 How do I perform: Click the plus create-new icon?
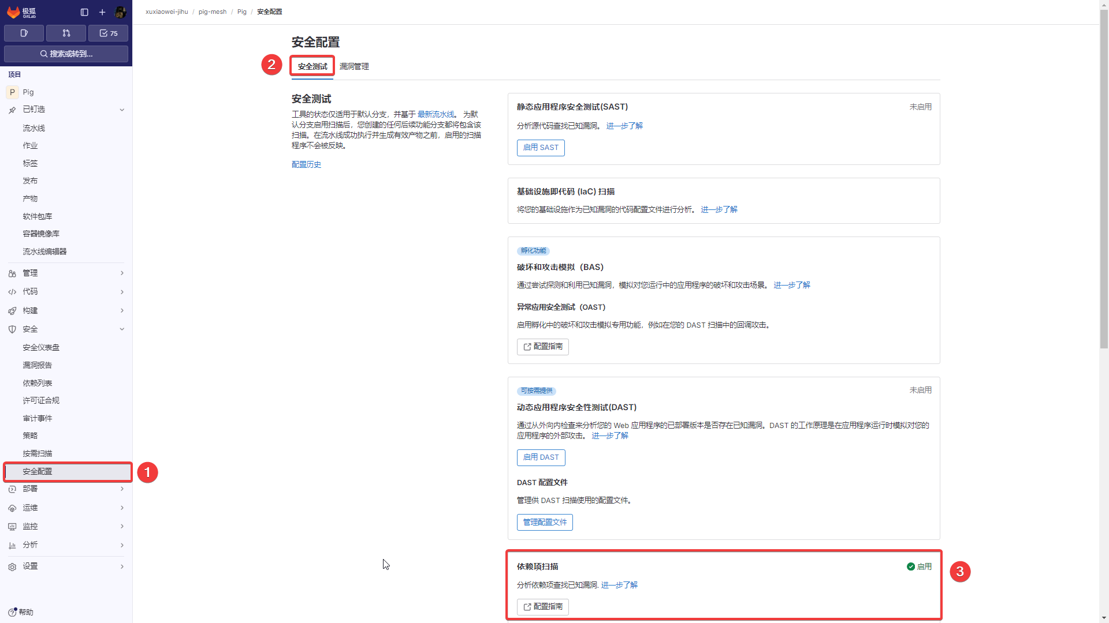(x=102, y=12)
